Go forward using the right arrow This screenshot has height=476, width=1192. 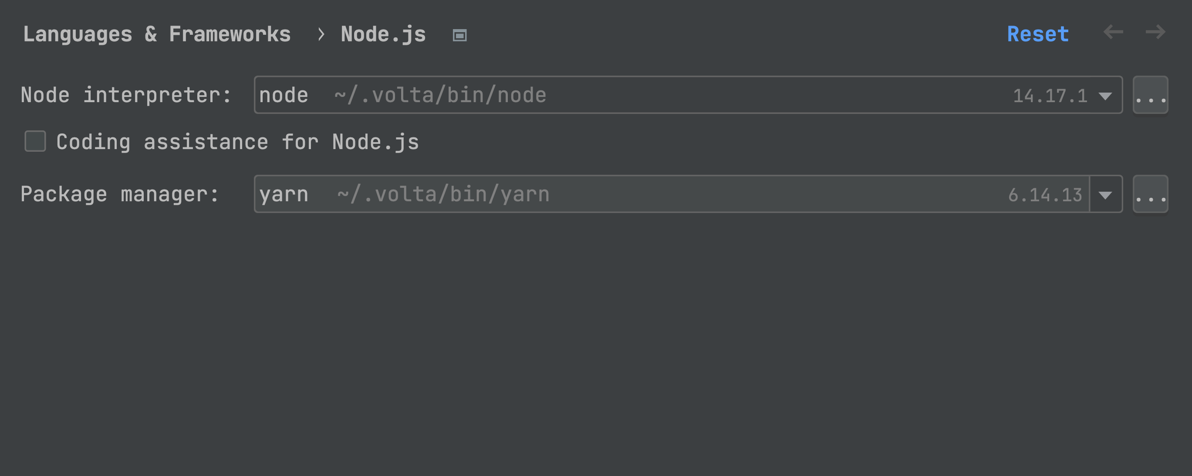(1155, 32)
